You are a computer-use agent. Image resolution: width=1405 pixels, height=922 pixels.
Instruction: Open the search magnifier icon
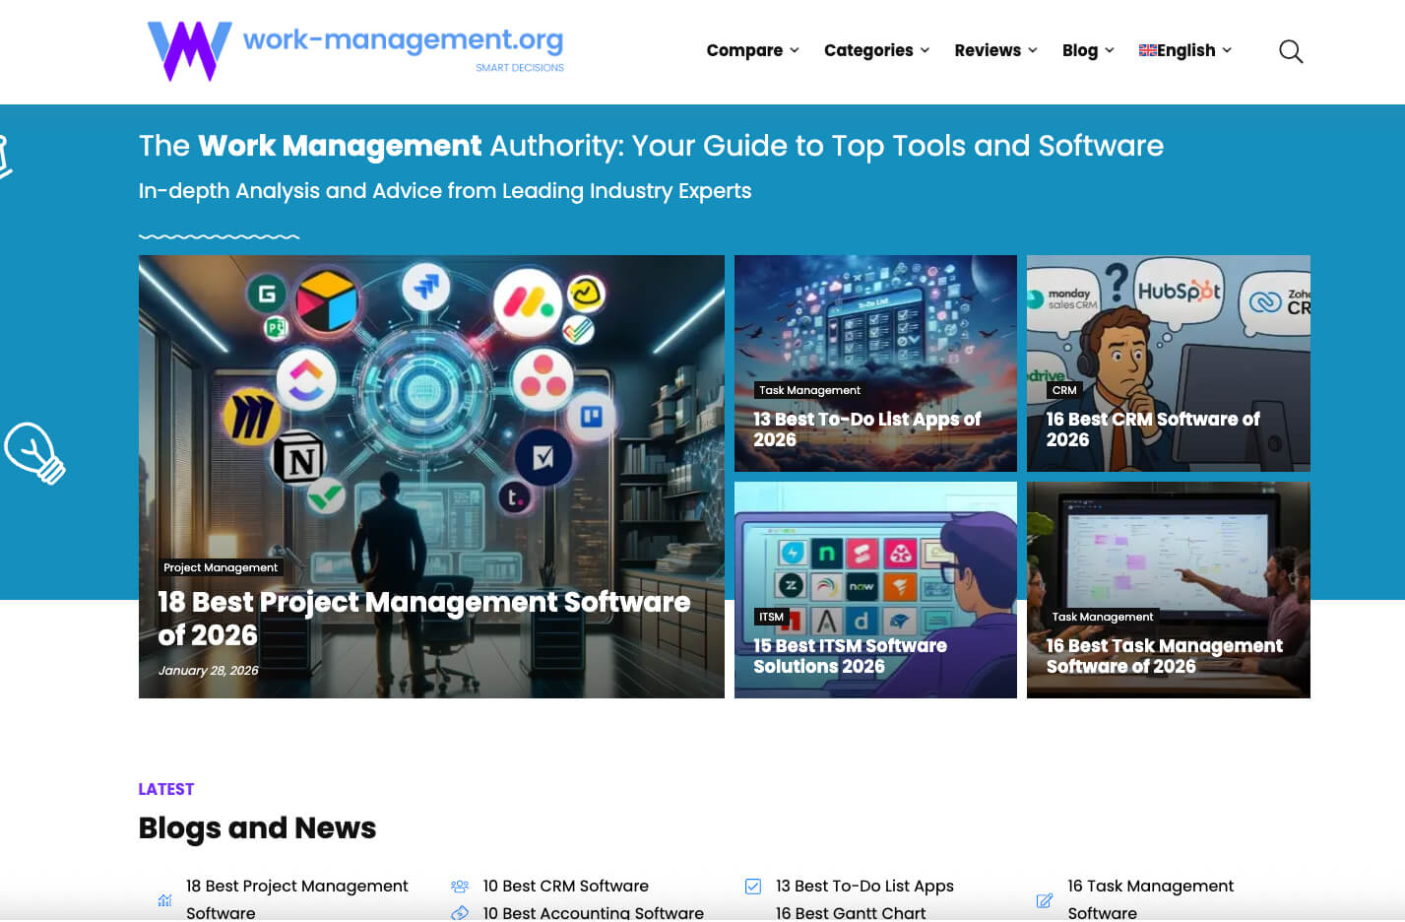[1290, 51]
